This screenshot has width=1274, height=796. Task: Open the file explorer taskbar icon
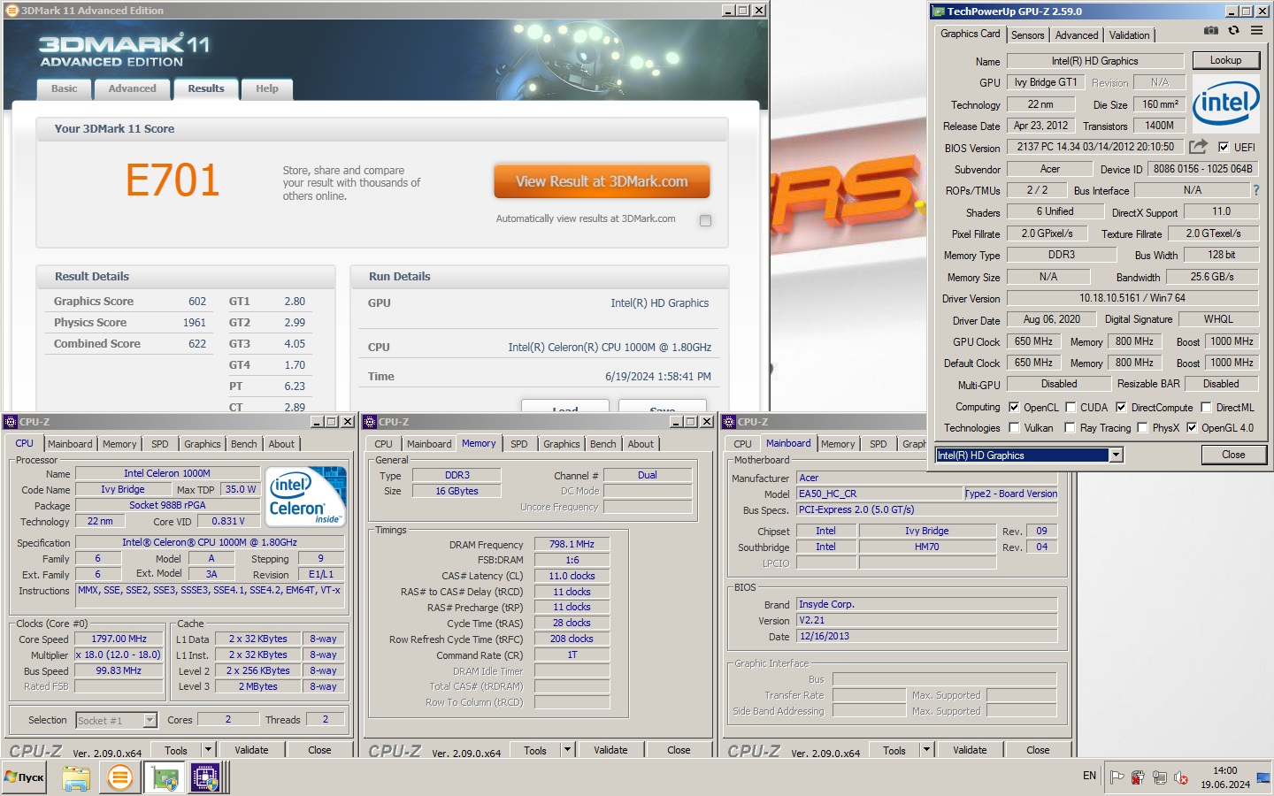(x=76, y=777)
